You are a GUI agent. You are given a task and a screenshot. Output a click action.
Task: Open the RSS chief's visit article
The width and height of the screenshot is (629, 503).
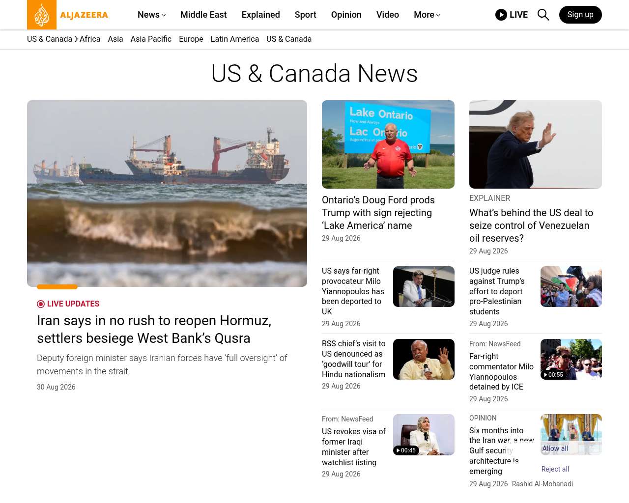click(354, 359)
